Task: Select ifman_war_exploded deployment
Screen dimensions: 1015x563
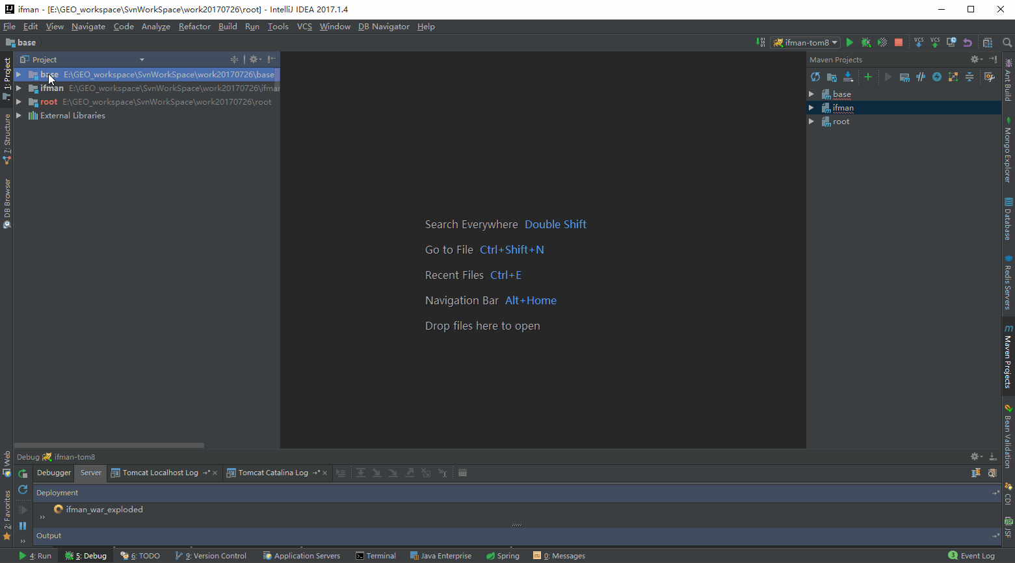Action: [x=104, y=510]
